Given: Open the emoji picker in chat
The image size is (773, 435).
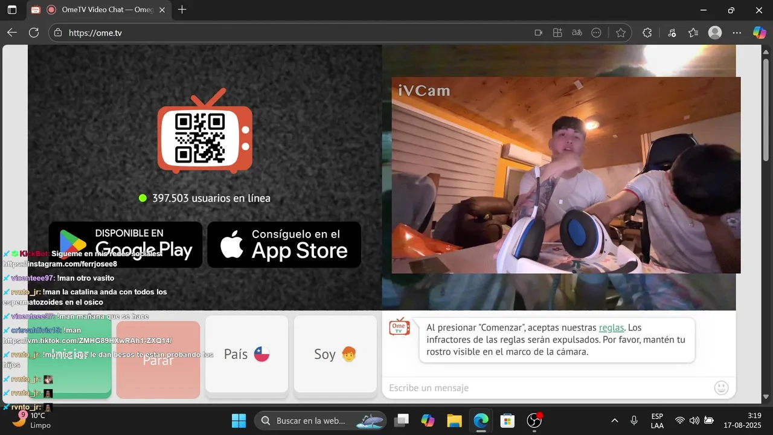Looking at the screenshot, I should tap(721, 388).
